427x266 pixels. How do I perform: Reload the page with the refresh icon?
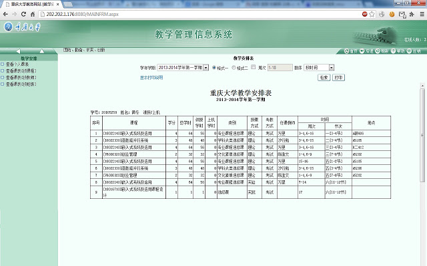click(23, 14)
